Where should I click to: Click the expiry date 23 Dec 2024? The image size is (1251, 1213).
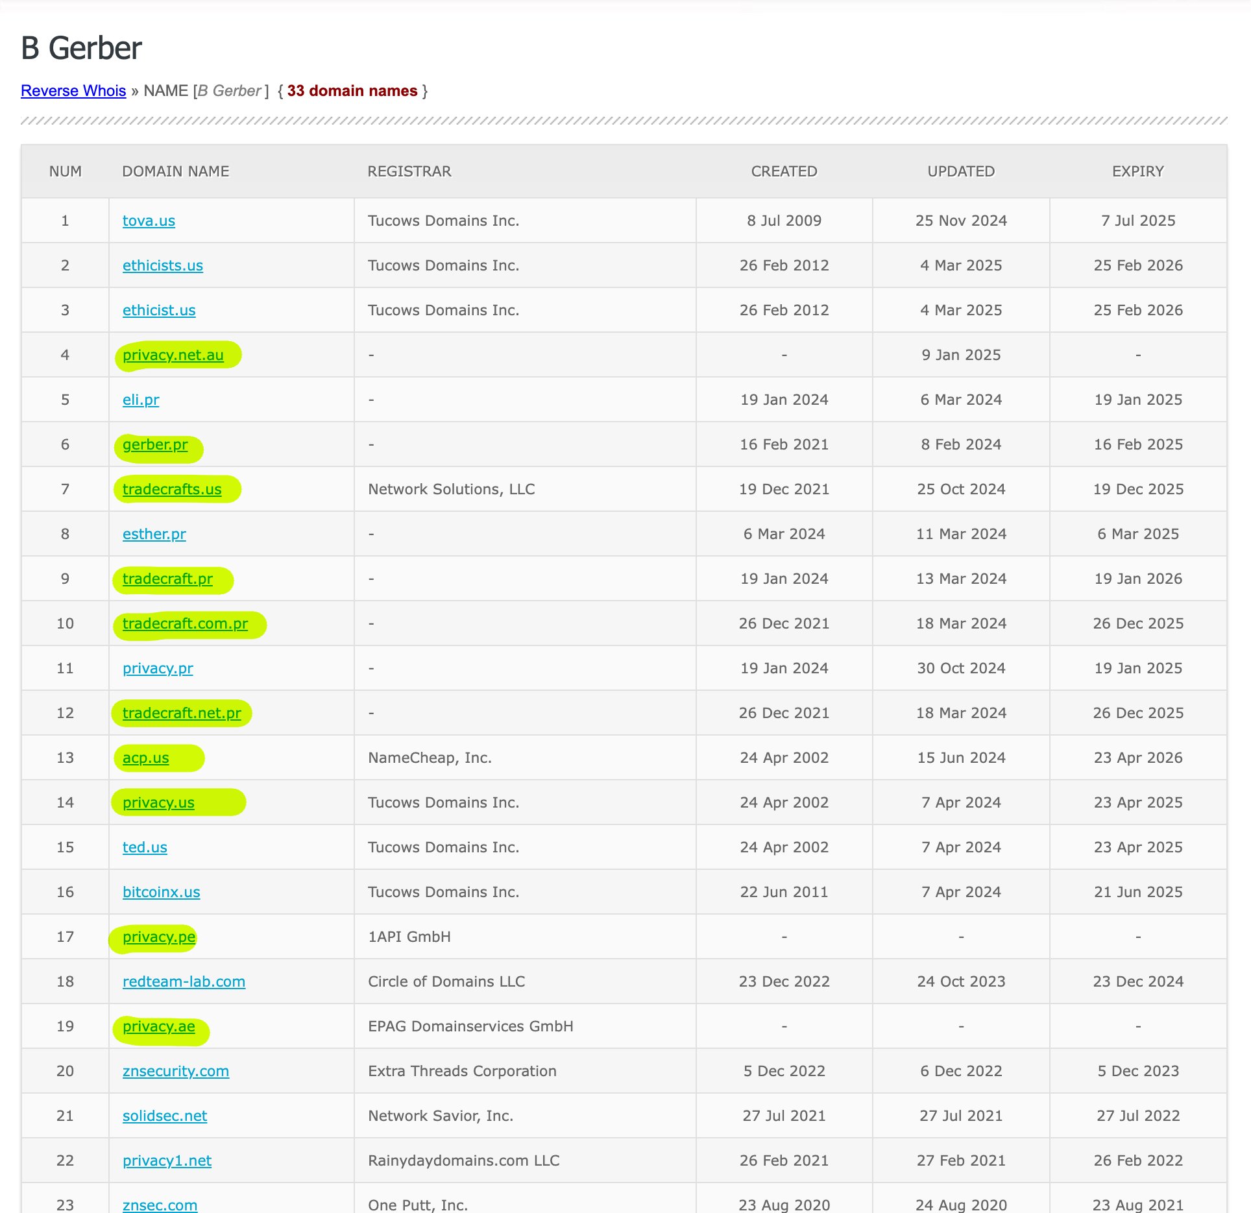point(1138,981)
